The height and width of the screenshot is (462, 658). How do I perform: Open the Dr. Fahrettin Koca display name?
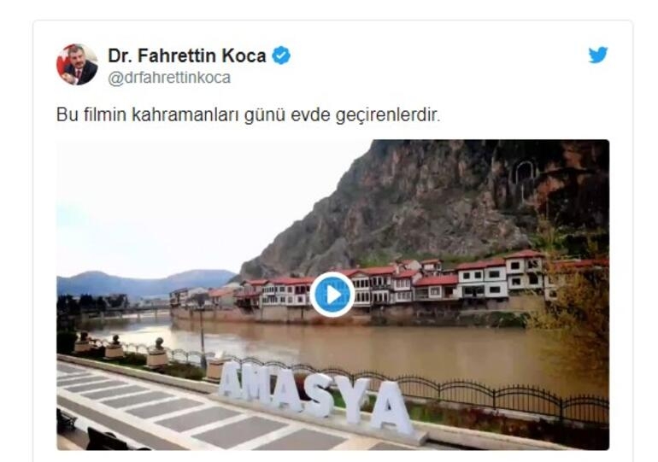(187, 56)
